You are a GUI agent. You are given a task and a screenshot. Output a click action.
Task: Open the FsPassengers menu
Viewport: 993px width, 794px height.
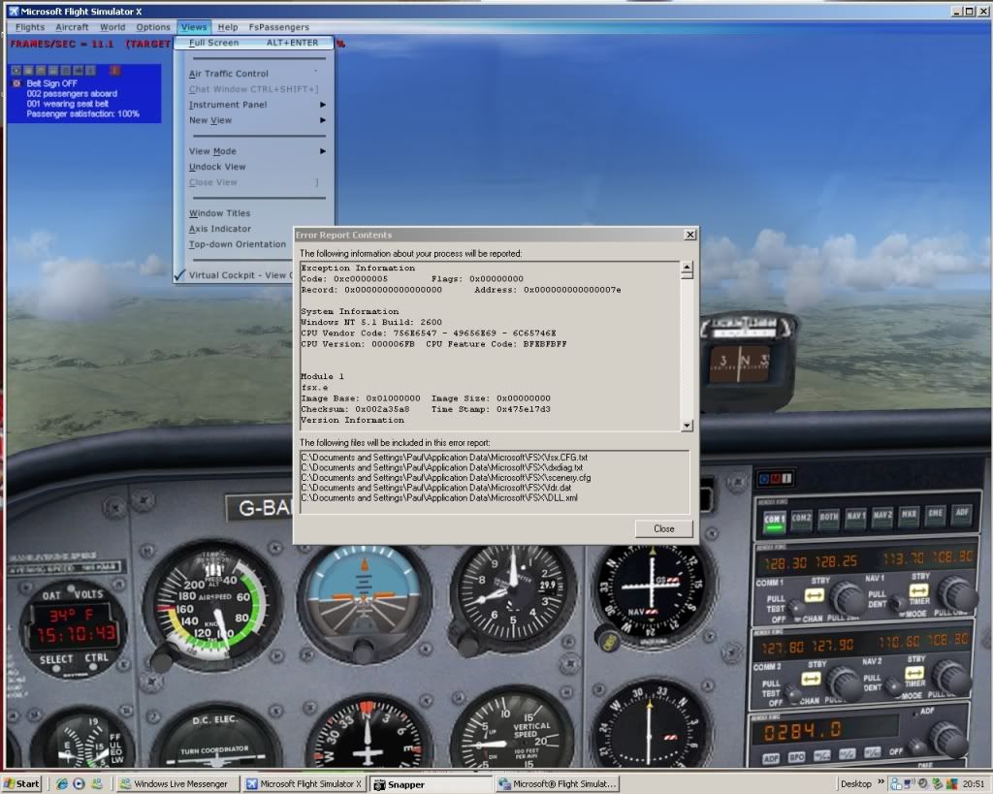[279, 27]
